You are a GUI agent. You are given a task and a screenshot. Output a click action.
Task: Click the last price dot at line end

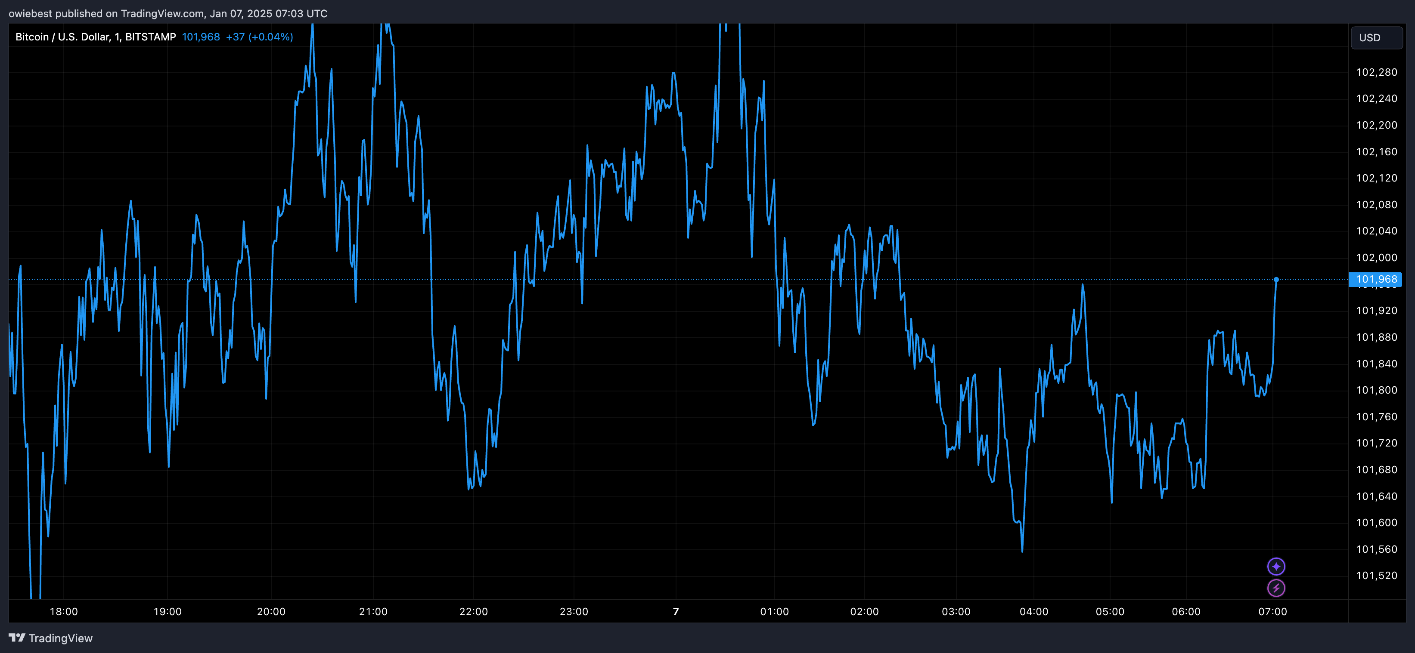coord(1276,280)
